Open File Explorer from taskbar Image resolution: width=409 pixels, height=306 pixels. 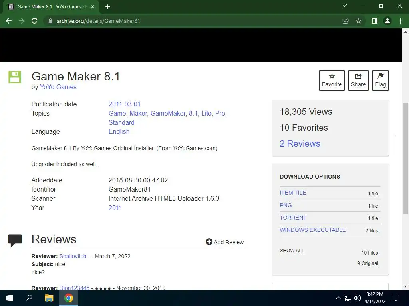(49, 298)
